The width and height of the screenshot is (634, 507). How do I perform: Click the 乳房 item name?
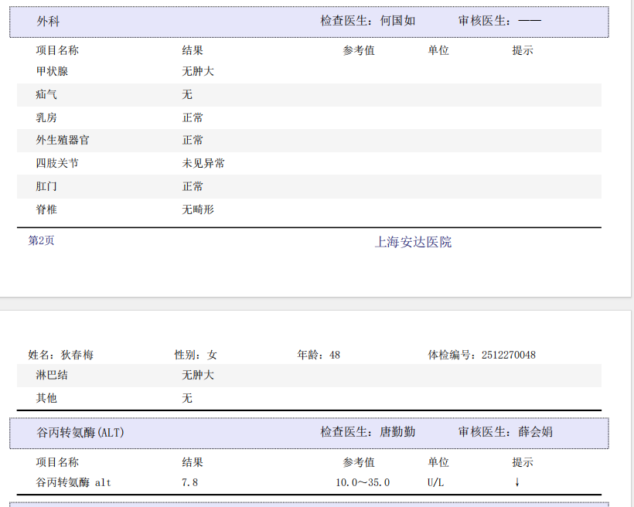point(46,117)
